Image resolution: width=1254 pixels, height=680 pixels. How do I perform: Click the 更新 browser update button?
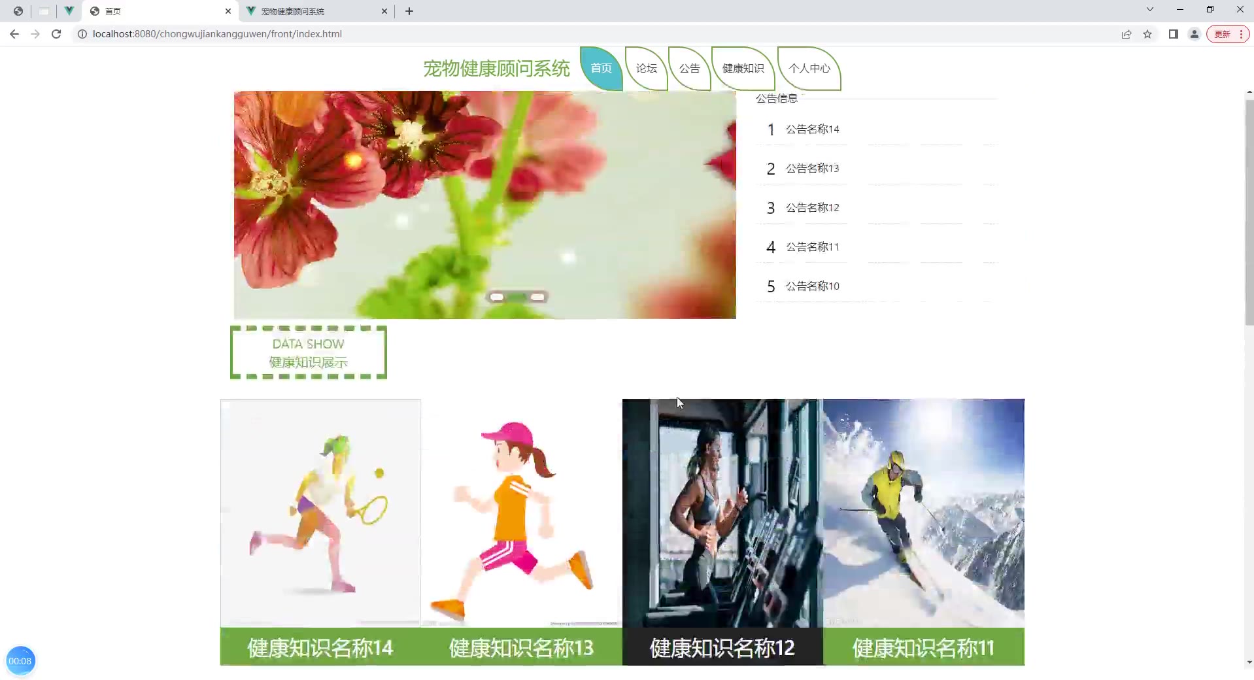point(1228,34)
